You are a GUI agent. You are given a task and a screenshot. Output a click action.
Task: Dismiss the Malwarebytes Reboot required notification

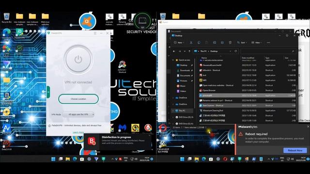[x=308, y=127]
